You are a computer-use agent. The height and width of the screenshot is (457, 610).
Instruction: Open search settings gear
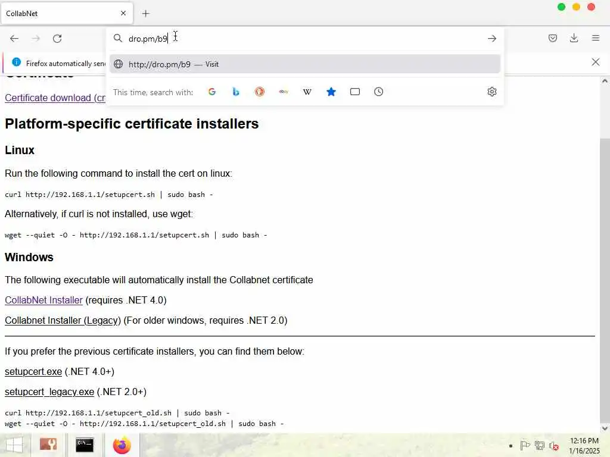[491, 92]
